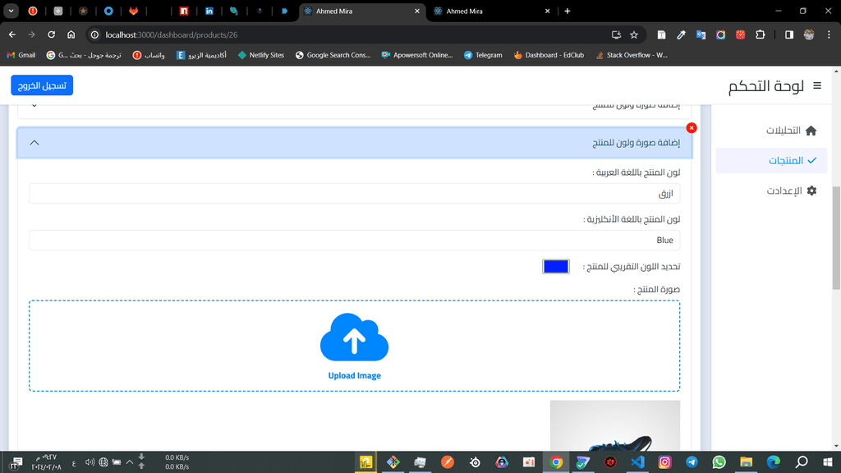
Task: Open the Gmail bookmark
Action: pyautogui.click(x=21, y=55)
